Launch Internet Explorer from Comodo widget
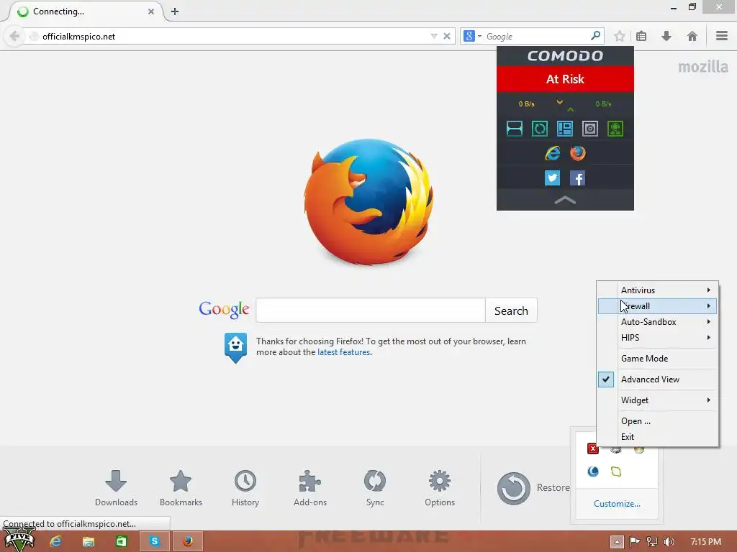 (552, 153)
